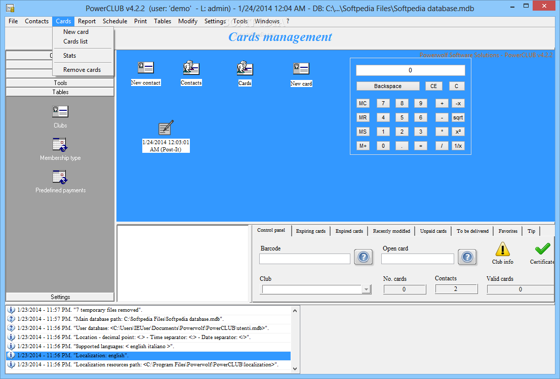This screenshot has width=560, height=379.
Task: Open the New card shortcut icon
Action: click(301, 68)
